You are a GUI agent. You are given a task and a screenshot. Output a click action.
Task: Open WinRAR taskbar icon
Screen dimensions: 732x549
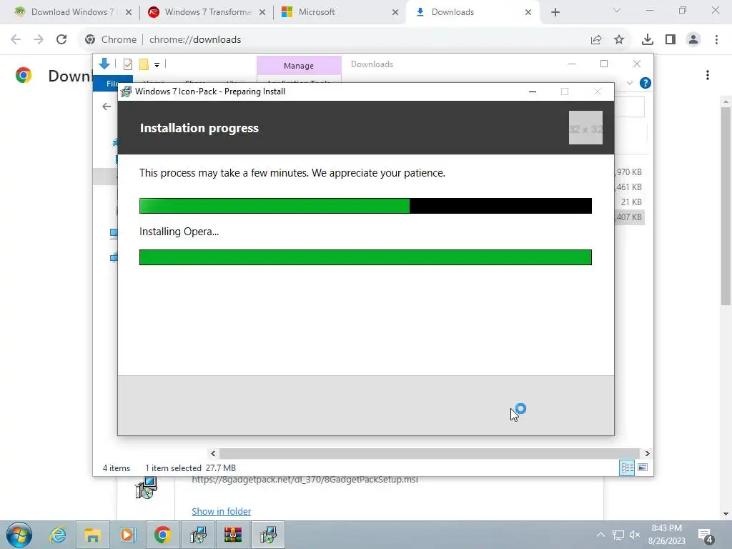[232, 535]
